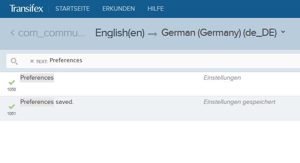This screenshot has height=163, width=300.
Task: Go back to com_commu... resource
Action: tap(51, 33)
